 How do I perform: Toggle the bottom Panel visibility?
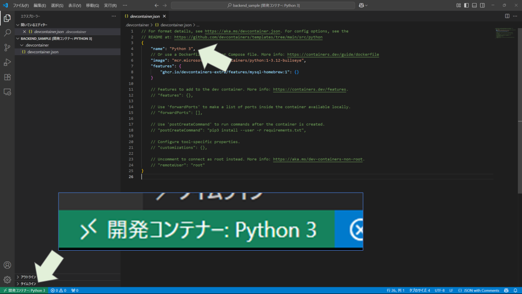(475, 5)
